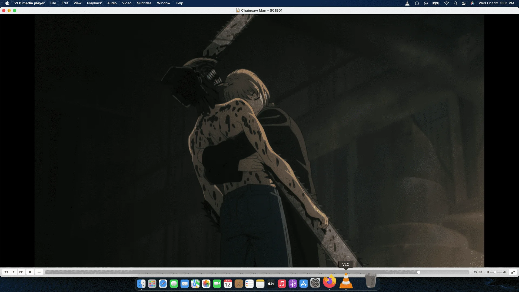Open System Preferences from the Dock
The image size is (519, 292).
pyautogui.click(x=315, y=283)
